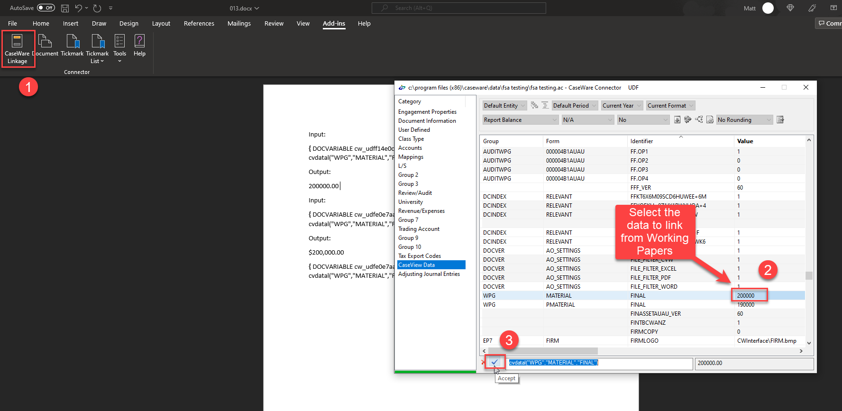The width and height of the screenshot is (842, 411).
Task: Open the Customize Quick Access Toolbar arrow
Action: pos(110,8)
